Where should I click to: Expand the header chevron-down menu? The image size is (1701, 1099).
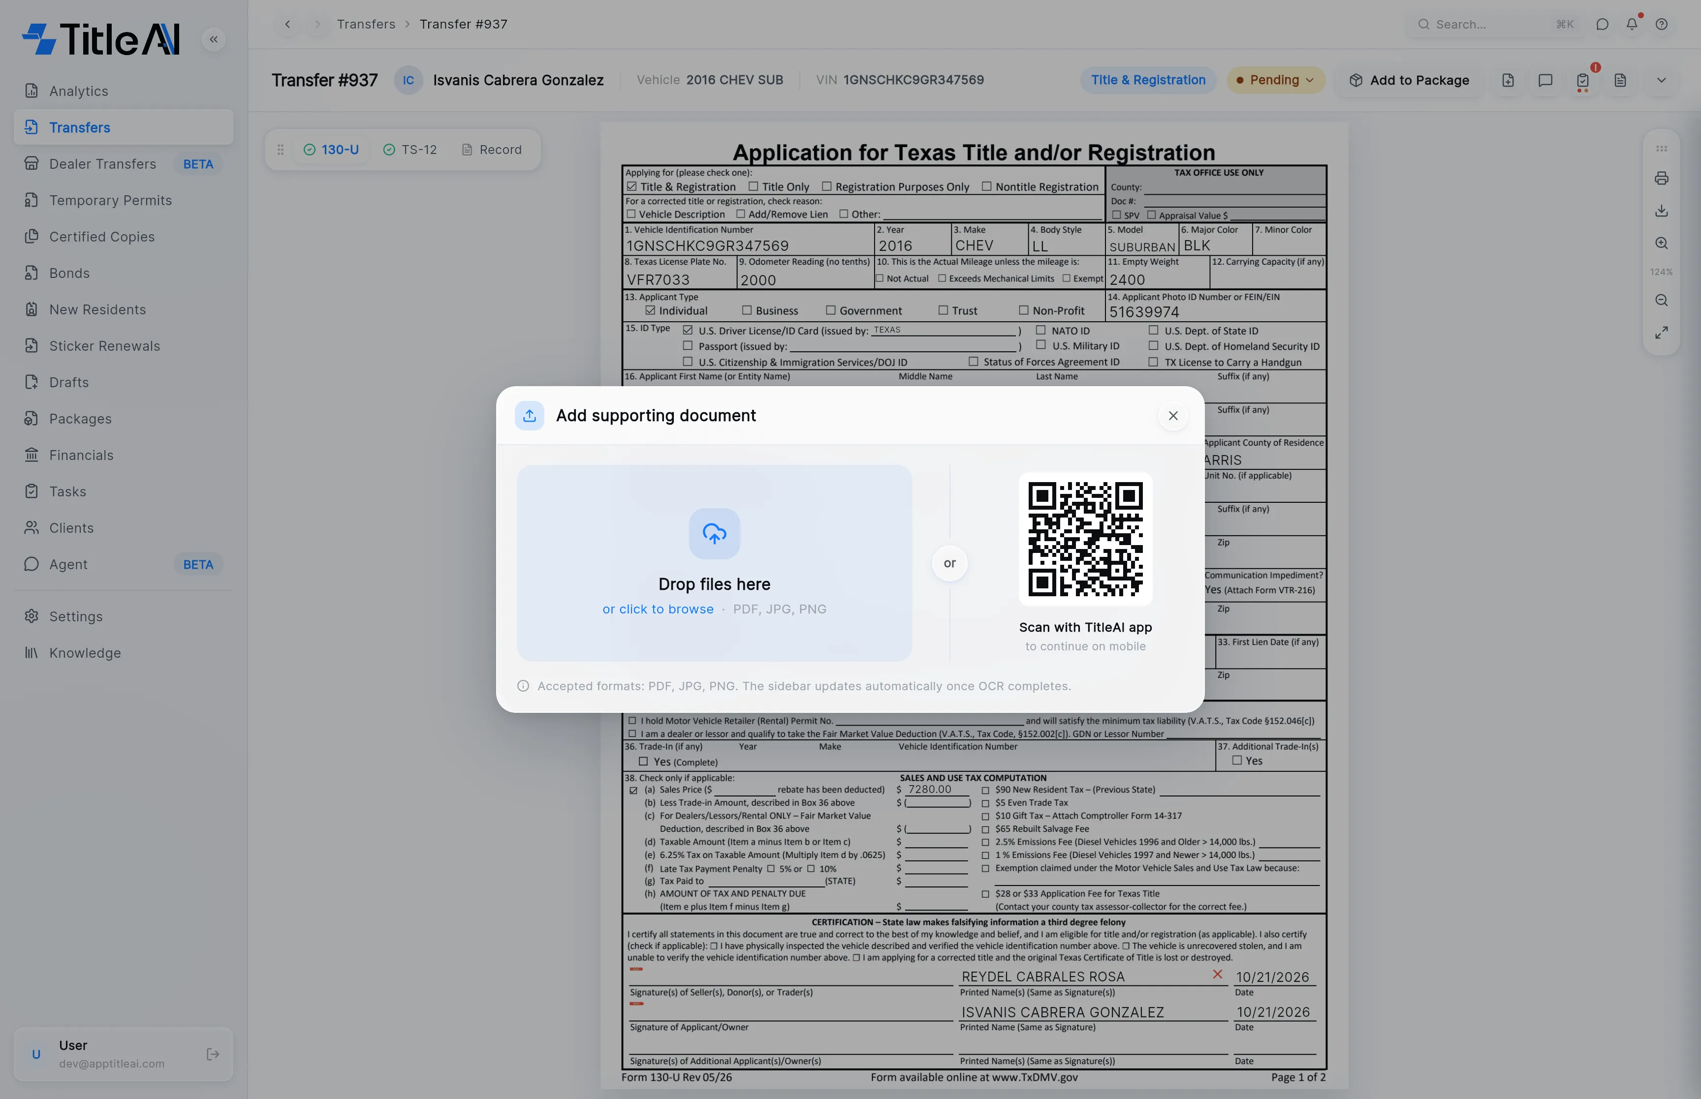(x=1662, y=80)
